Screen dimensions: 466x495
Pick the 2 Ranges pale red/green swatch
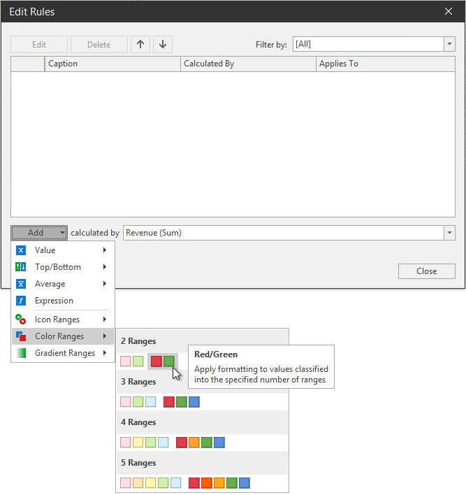point(132,361)
